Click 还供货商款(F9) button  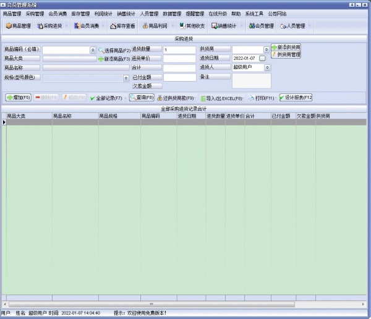[x=176, y=98]
